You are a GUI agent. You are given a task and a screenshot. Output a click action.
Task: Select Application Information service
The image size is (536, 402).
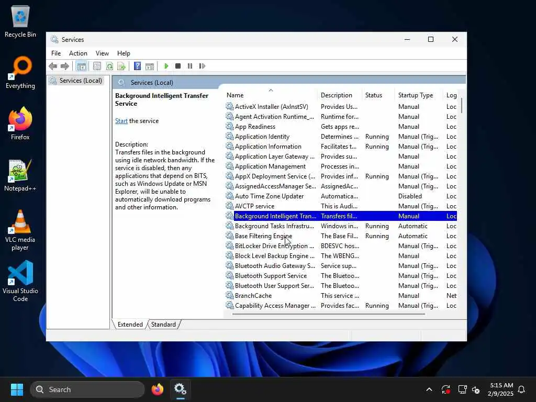341,147
